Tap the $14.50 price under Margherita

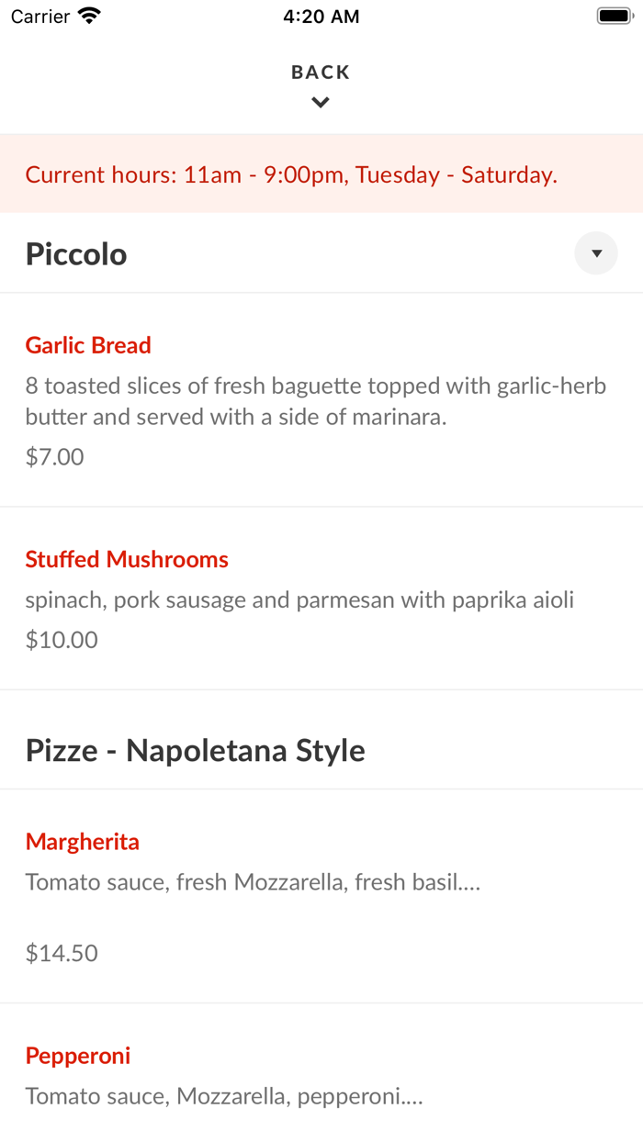(x=61, y=952)
